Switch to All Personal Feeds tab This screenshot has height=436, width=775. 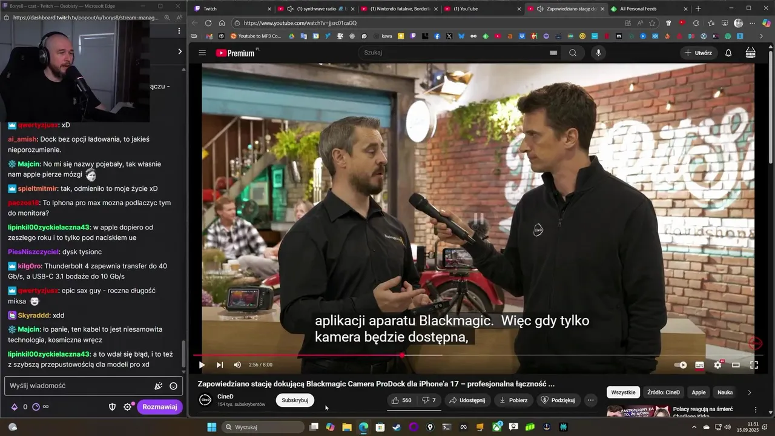click(x=648, y=8)
